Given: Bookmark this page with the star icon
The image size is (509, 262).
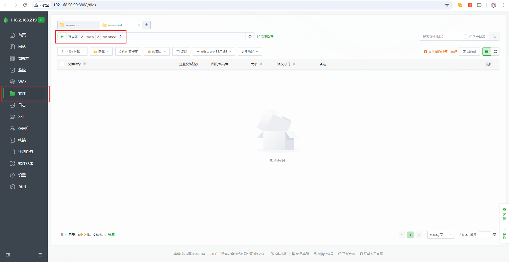Looking at the screenshot, I should click(447, 5).
